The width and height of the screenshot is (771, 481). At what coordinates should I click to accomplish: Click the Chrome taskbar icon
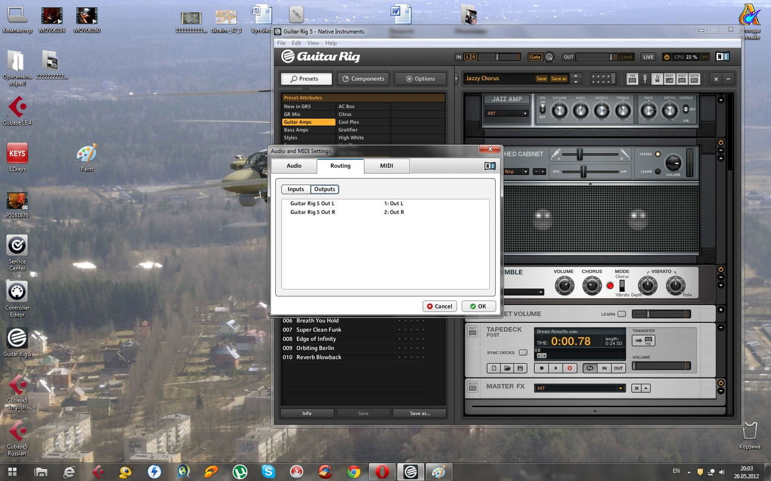click(354, 471)
